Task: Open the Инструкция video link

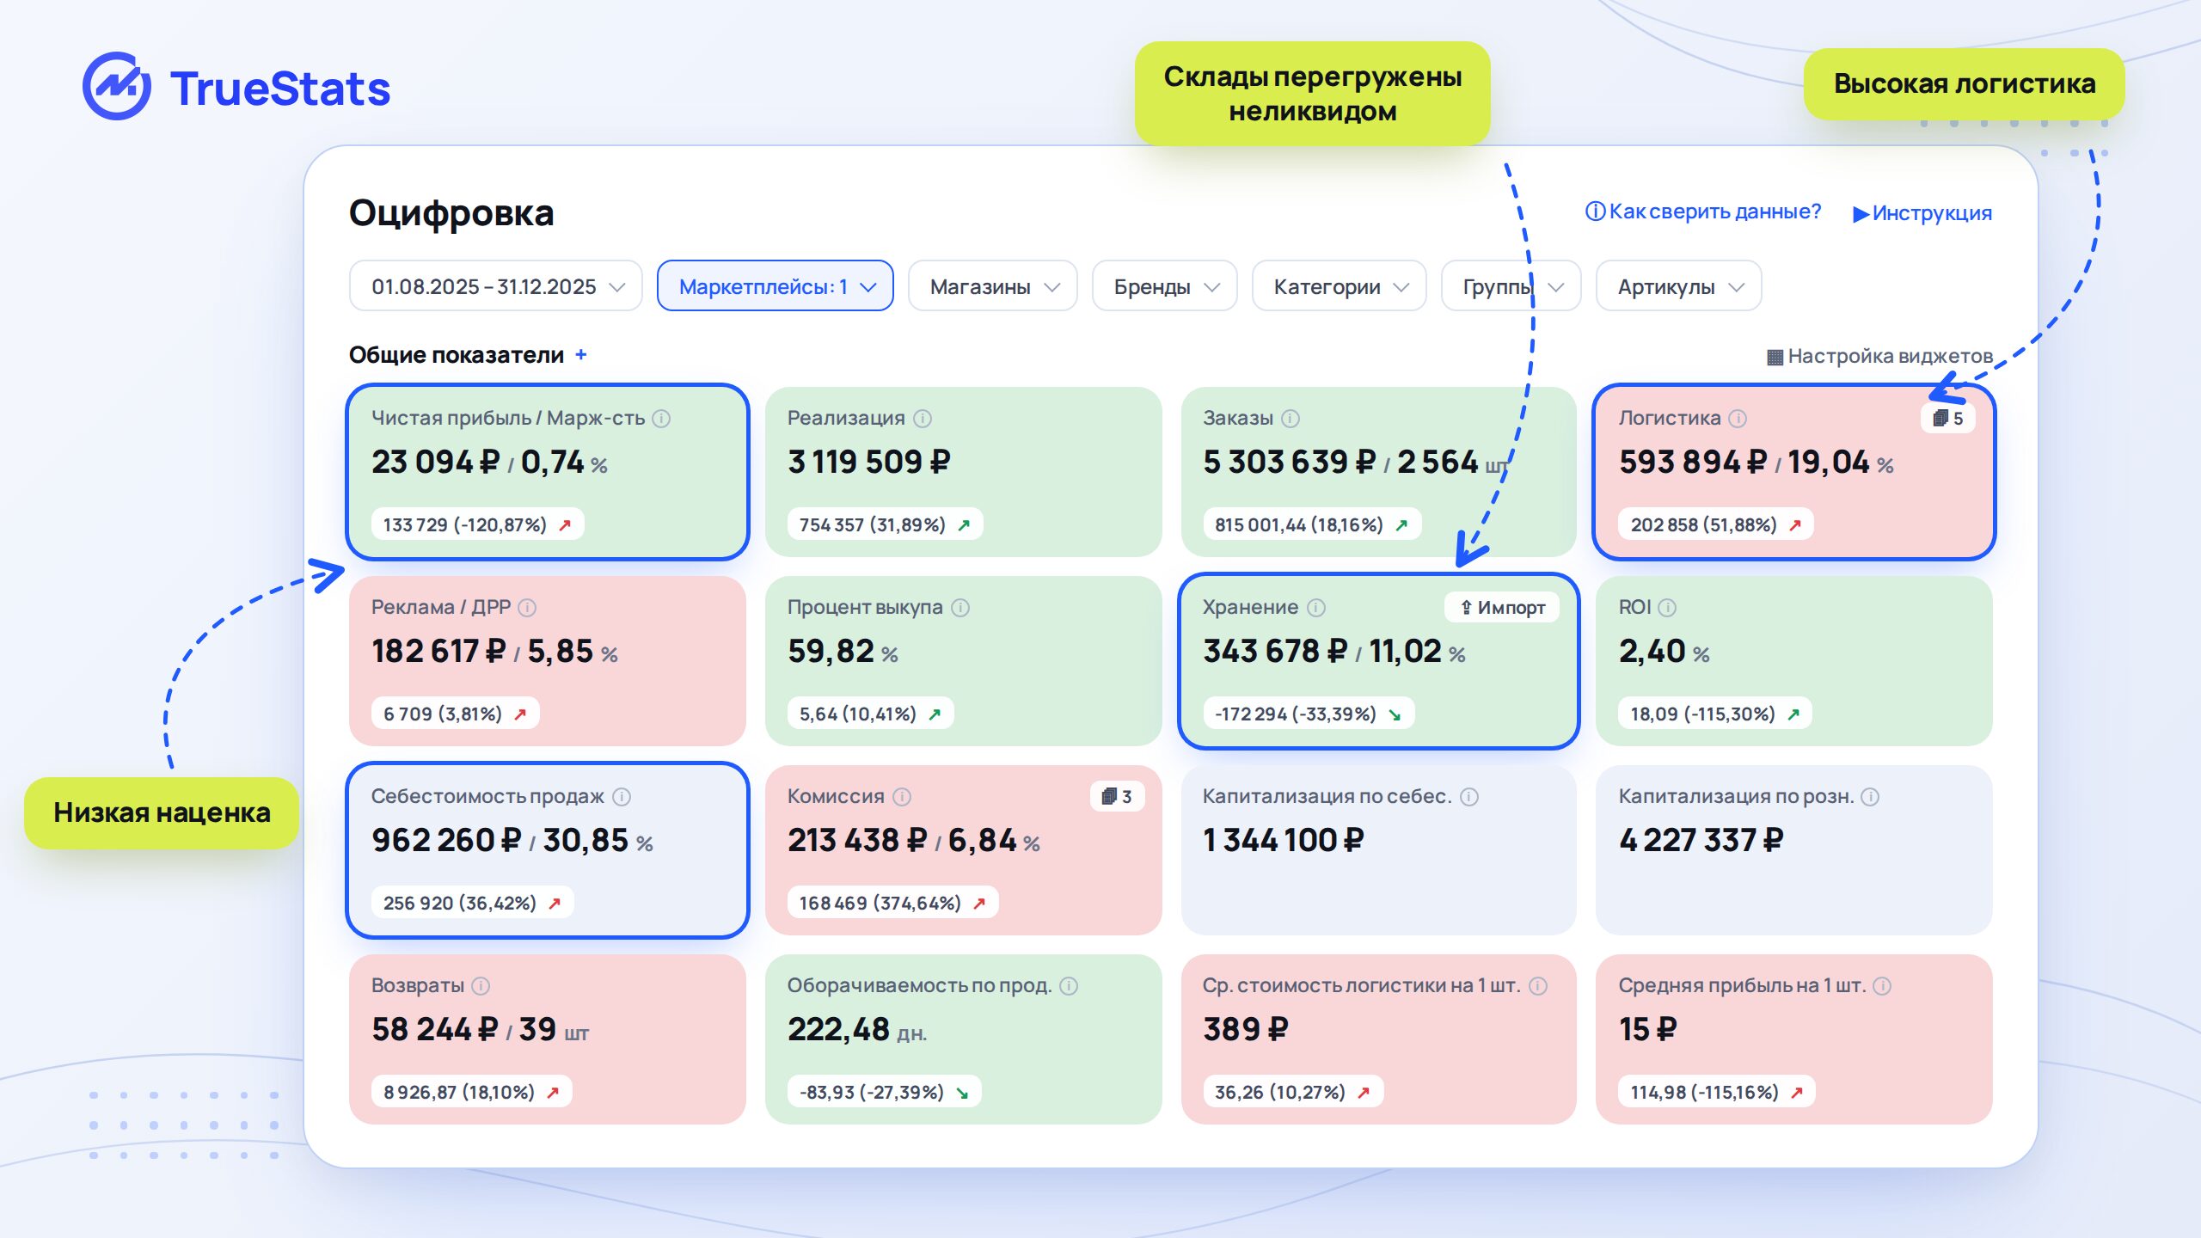Action: 1922,213
